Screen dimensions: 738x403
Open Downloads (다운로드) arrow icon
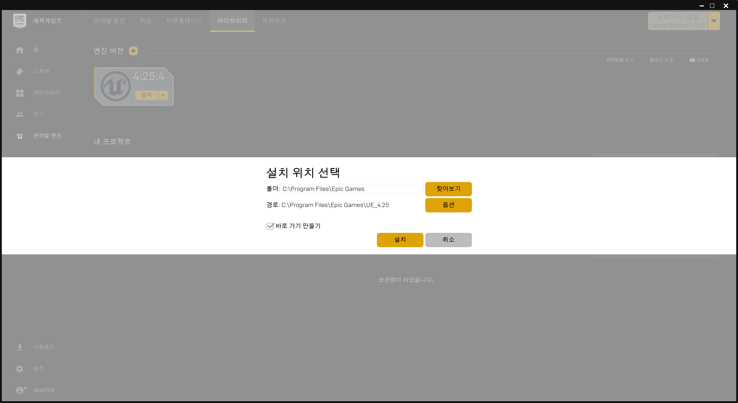tap(20, 347)
